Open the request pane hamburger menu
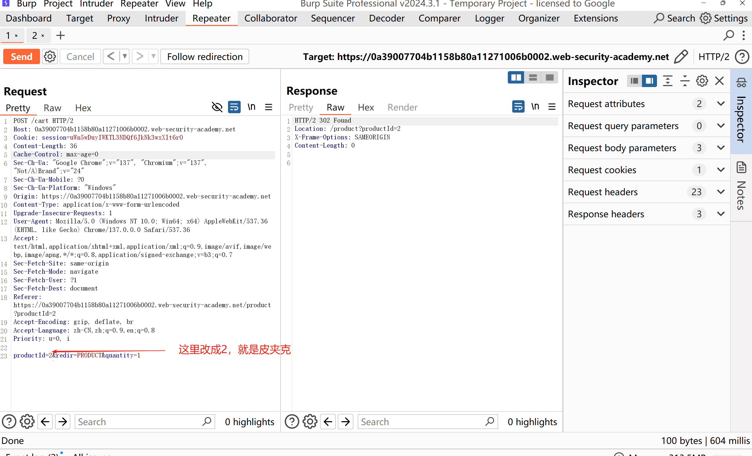 [269, 107]
